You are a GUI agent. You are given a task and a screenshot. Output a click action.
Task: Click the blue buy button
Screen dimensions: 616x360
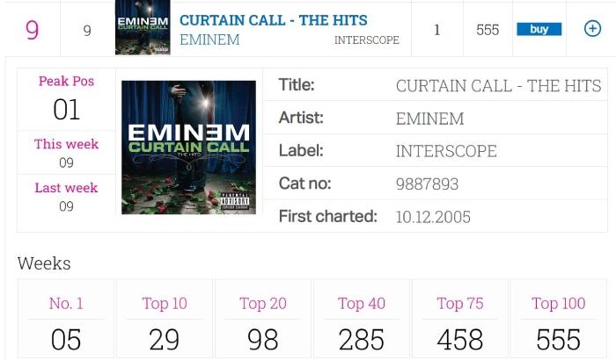pyautogui.click(x=539, y=29)
